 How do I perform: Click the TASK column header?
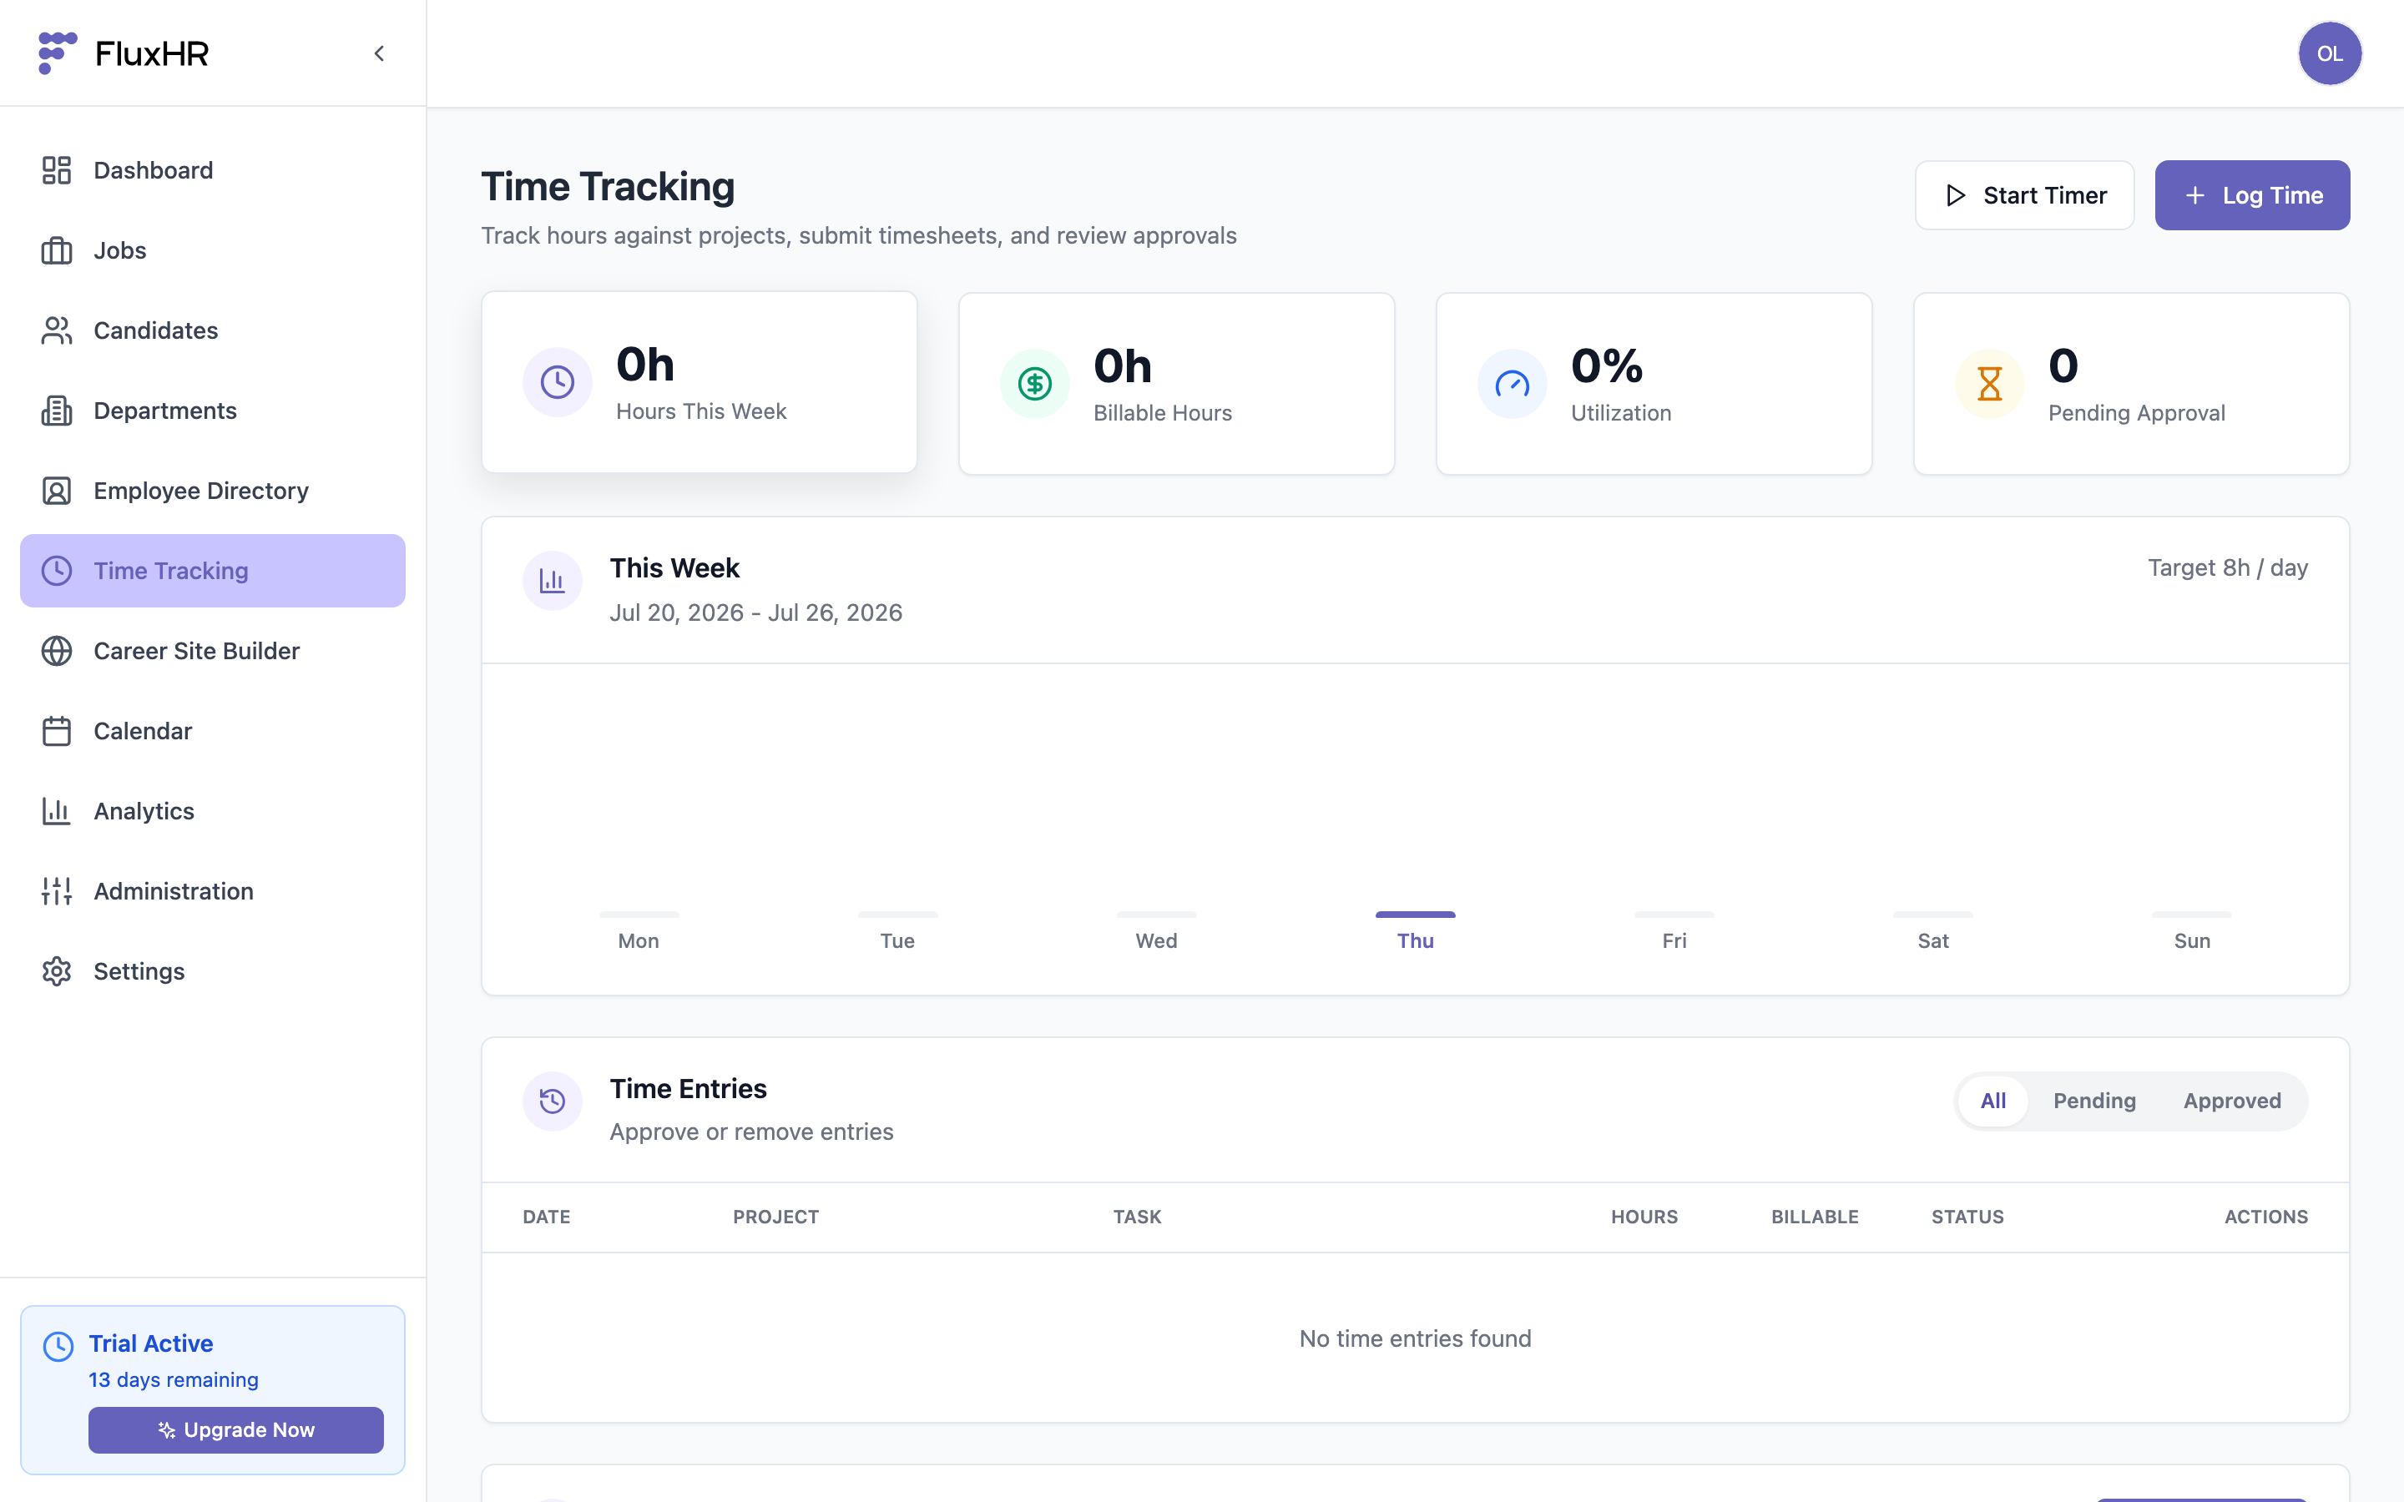(x=1136, y=1217)
